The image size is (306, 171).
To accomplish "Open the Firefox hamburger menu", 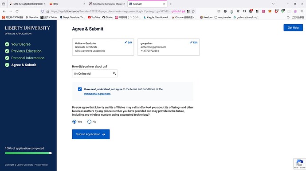I will (302, 11).
